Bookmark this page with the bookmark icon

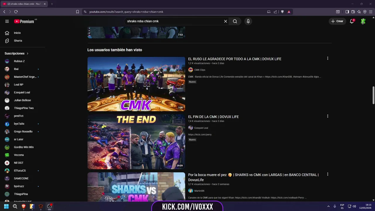pyautogui.click(x=77, y=12)
